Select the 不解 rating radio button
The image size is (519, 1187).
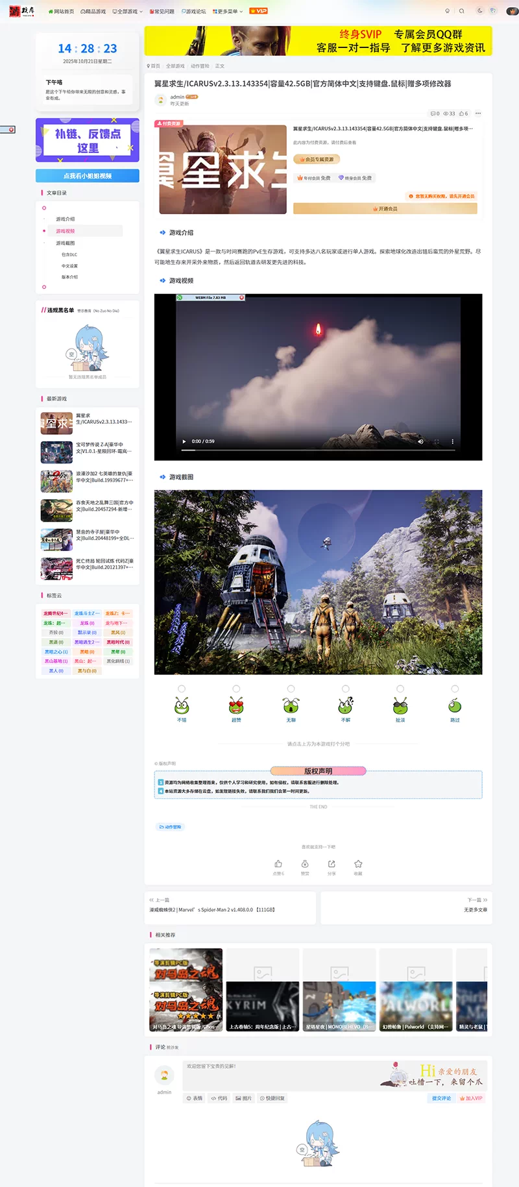[x=346, y=689]
